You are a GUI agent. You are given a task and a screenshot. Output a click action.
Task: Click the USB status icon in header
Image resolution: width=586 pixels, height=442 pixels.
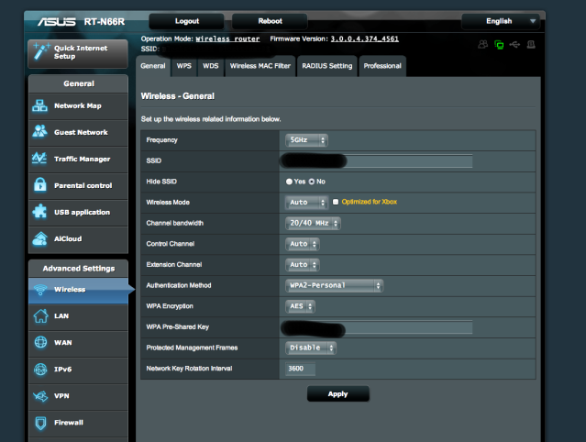pos(514,44)
